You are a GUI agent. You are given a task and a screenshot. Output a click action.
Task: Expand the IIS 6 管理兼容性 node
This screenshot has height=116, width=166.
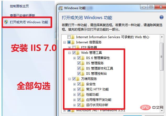(75, 58)
